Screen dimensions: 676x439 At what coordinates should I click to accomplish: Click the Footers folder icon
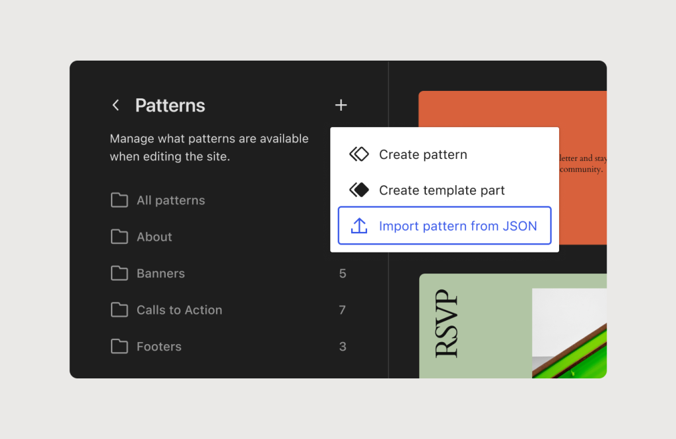[119, 346]
